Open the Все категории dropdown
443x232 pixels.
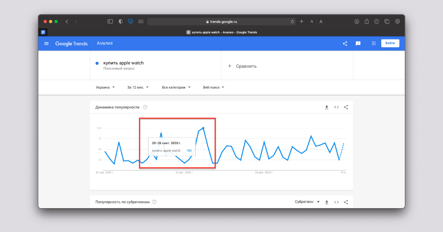pos(176,87)
